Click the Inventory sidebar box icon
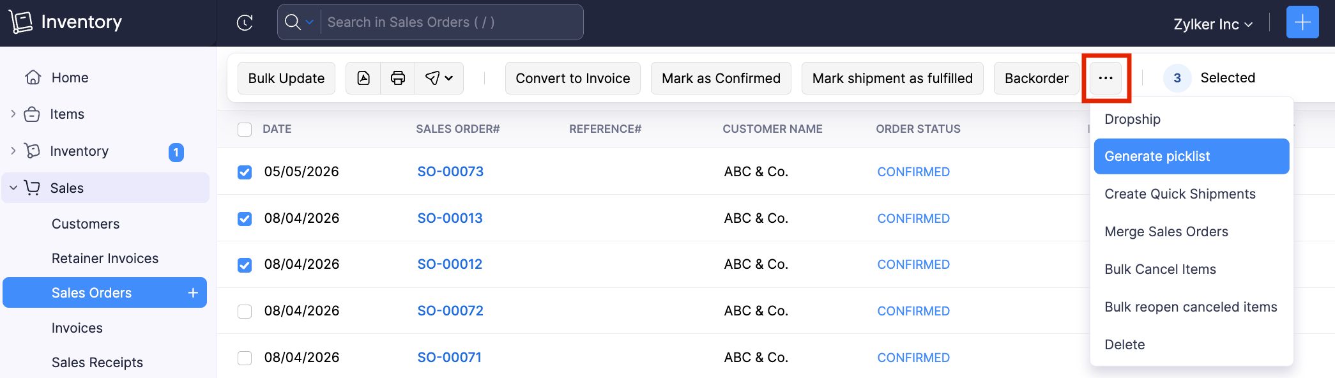This screenshot has height=378, width=1335. click(x=32, y=151)
